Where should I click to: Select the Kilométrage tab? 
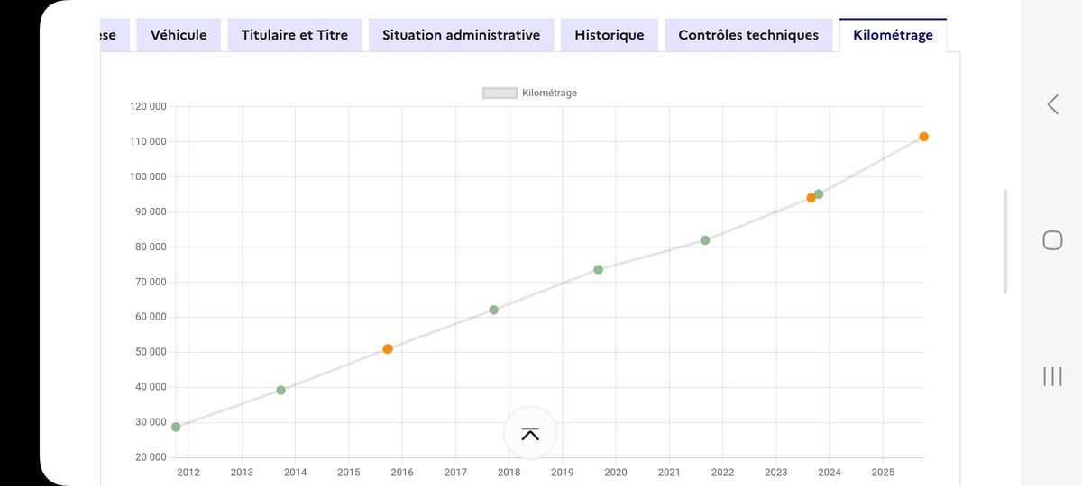(x=893, y=35)
